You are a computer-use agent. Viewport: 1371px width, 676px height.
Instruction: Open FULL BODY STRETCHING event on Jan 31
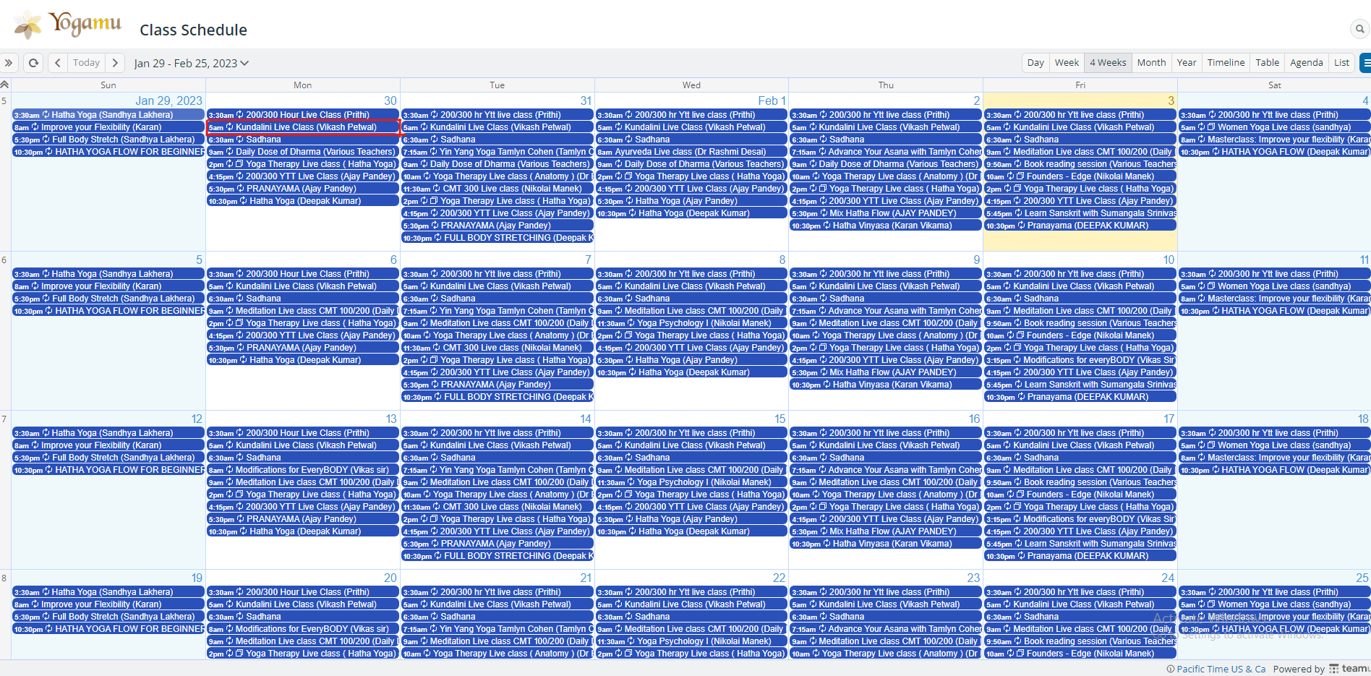point(497,238)
